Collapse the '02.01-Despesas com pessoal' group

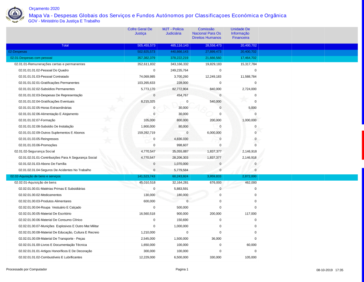pos(31,58)
